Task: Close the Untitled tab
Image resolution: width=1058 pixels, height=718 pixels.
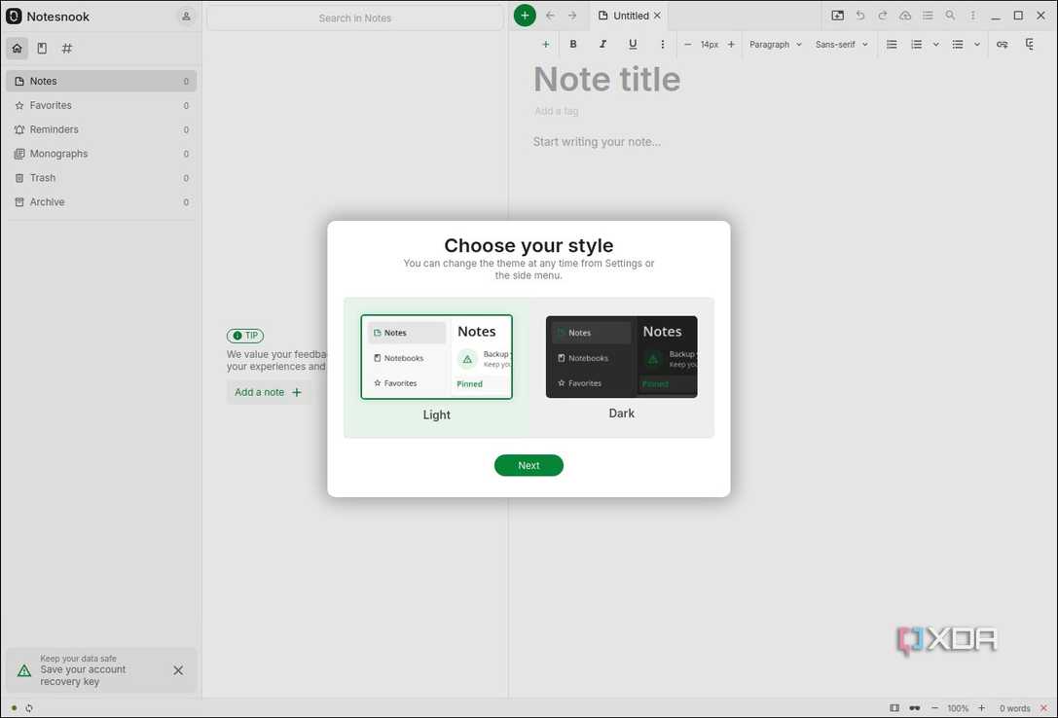Action: (x=657, y=16)
